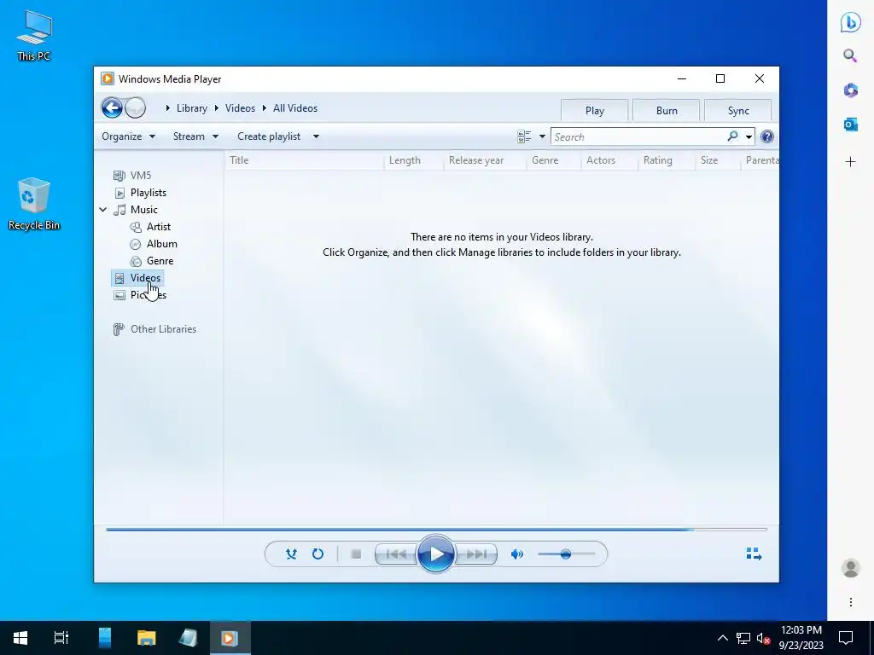Open the Help icon
Screen dimensions: 874x655
[x=767, y=136]
